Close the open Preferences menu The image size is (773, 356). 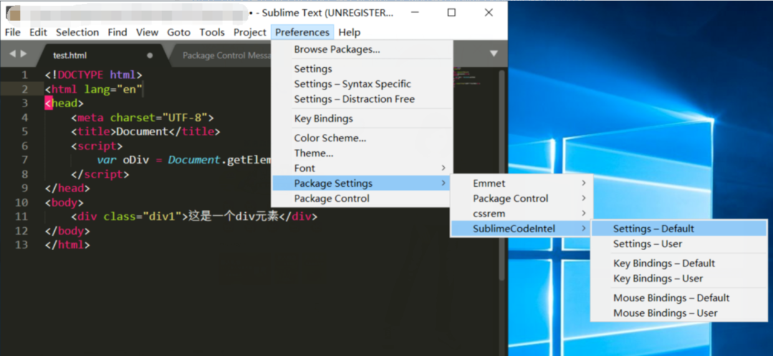coord(302,32)
